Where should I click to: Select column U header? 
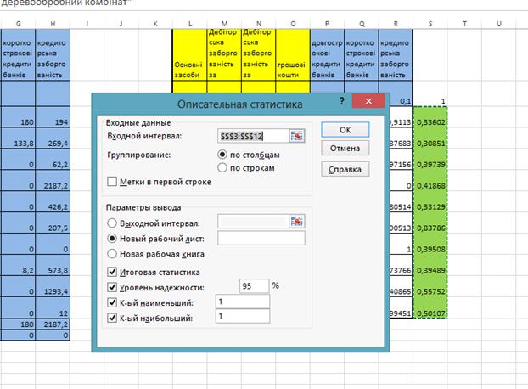click(499, 24)
